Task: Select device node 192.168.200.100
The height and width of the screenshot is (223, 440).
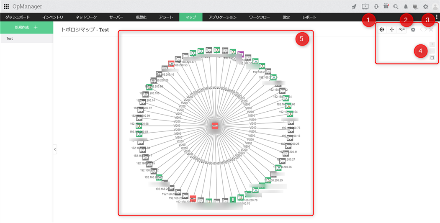Action: (146, 95)
